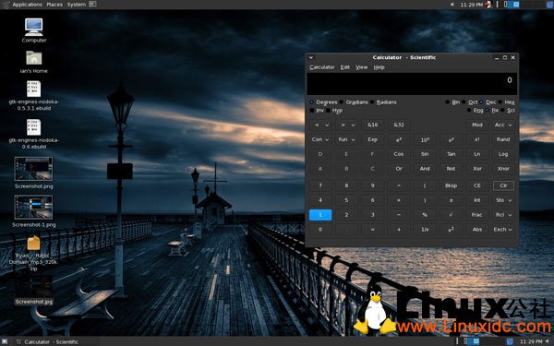Viewport: 554px width, 346px height.
Task: Select Oct number base
Action: pyautogui.click(x=470, y=102)
